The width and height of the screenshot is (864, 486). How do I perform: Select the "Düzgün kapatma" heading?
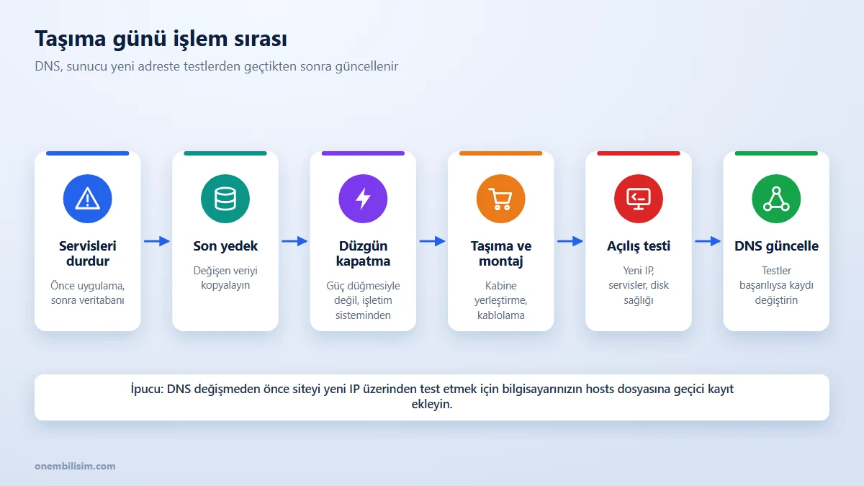click(363, 253)
